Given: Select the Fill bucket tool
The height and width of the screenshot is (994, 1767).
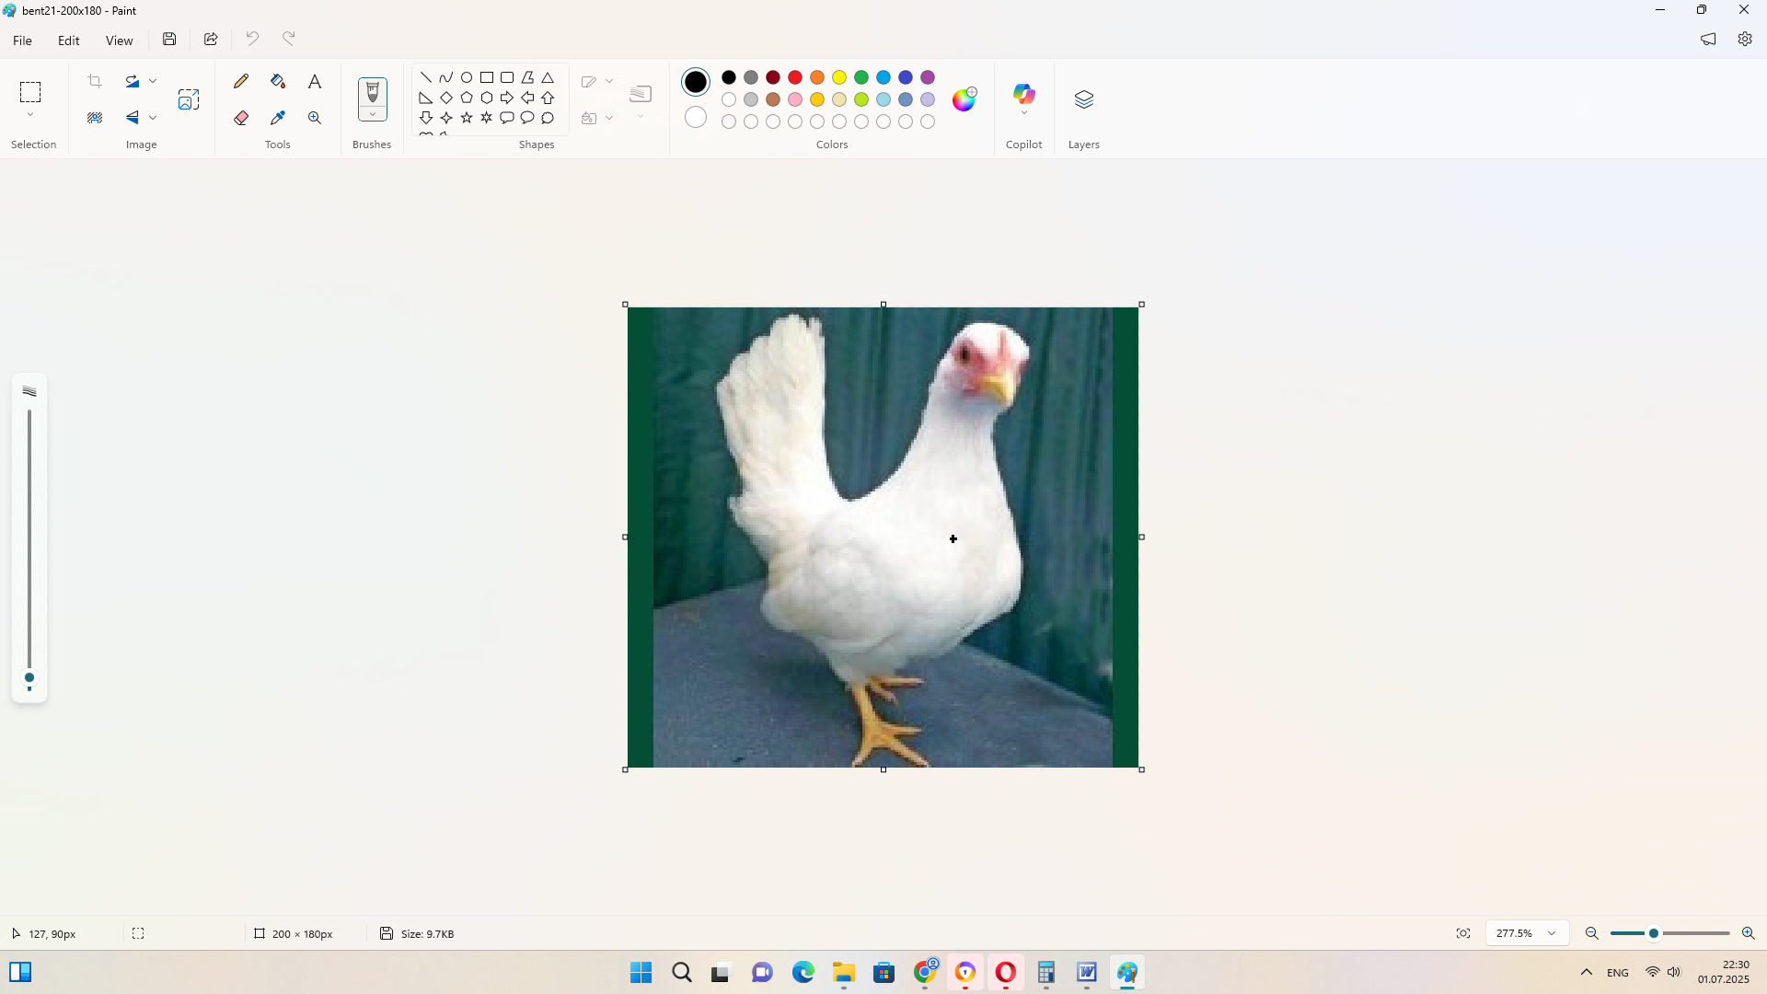Looking at the screenshot, I should pos(278,81).
